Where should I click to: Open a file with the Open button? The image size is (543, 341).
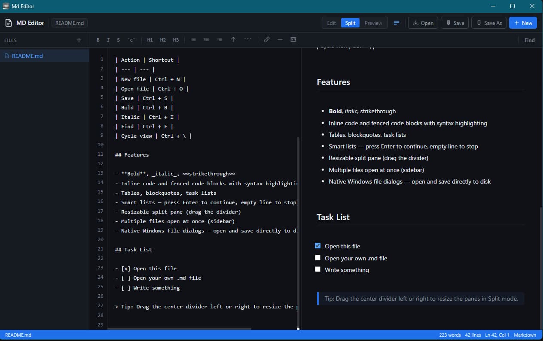coord(423,23)
